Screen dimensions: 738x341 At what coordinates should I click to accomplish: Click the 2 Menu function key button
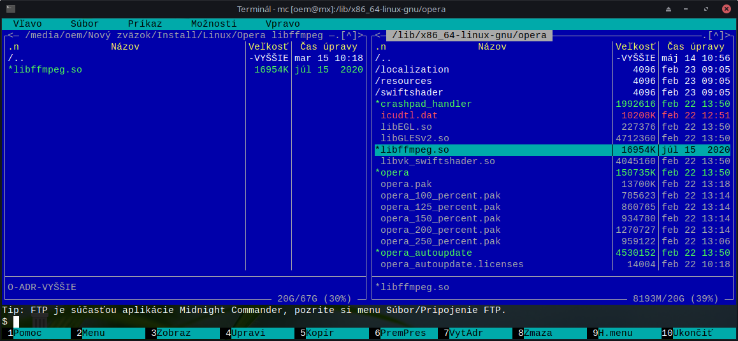pos(110,333)
